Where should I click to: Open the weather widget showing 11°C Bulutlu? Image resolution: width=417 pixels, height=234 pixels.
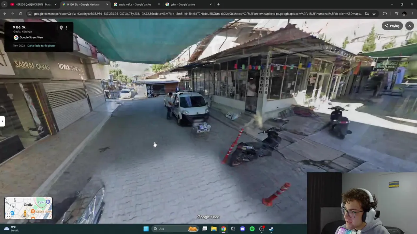click(11, 229)
